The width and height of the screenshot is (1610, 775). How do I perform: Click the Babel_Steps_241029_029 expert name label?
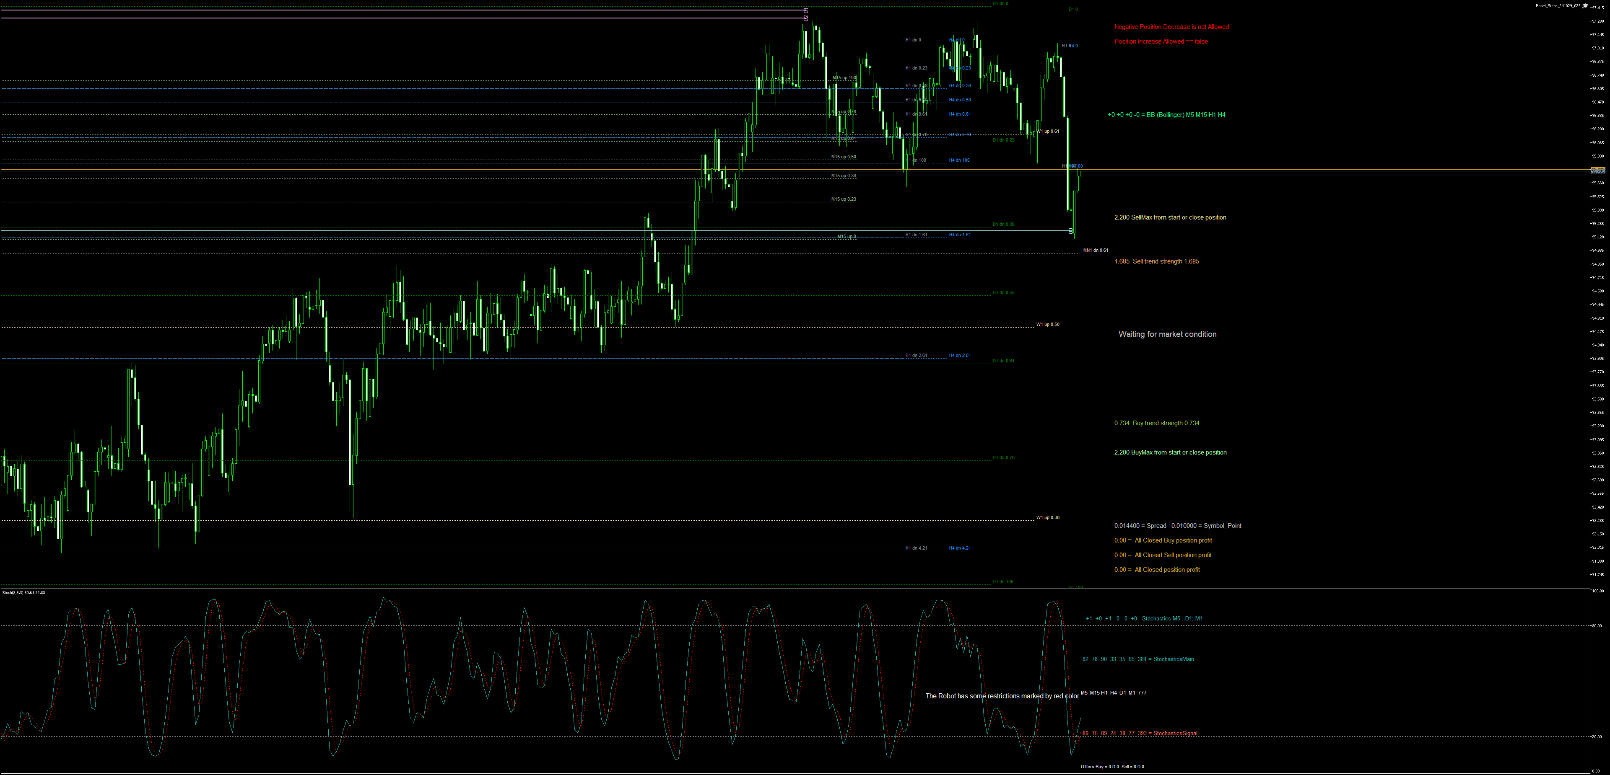1558,5
